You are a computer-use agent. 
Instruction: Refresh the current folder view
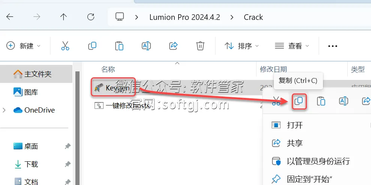(91, 17)
